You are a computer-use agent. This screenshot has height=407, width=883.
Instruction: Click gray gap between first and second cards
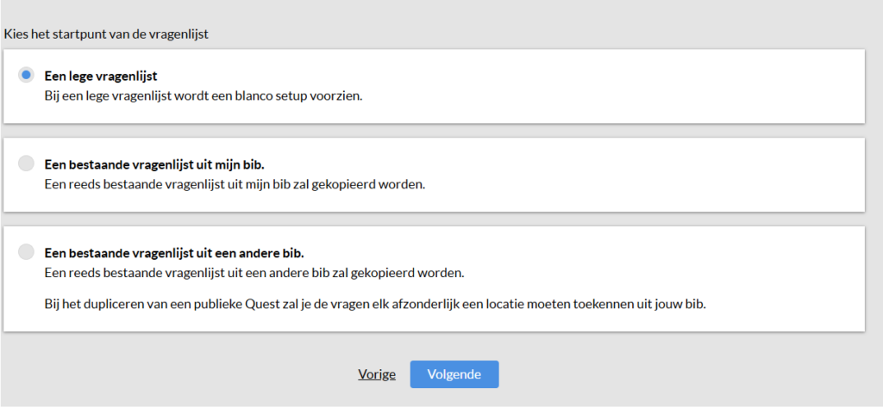point(431,131)
